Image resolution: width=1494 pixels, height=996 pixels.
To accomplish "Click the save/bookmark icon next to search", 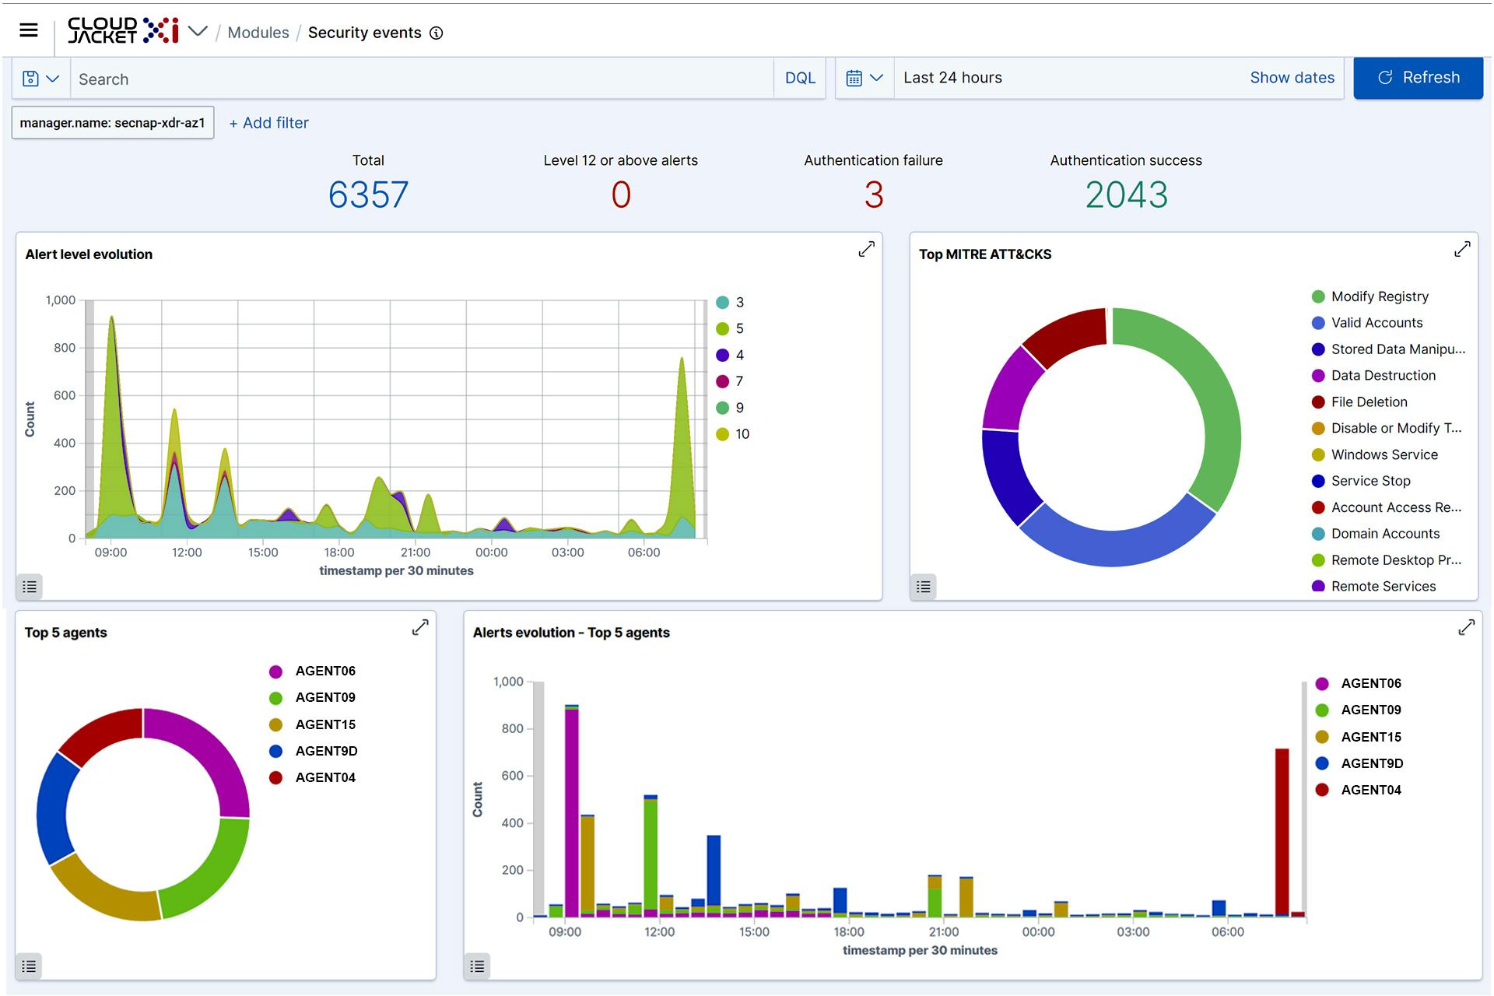I will tap(32, 78).
